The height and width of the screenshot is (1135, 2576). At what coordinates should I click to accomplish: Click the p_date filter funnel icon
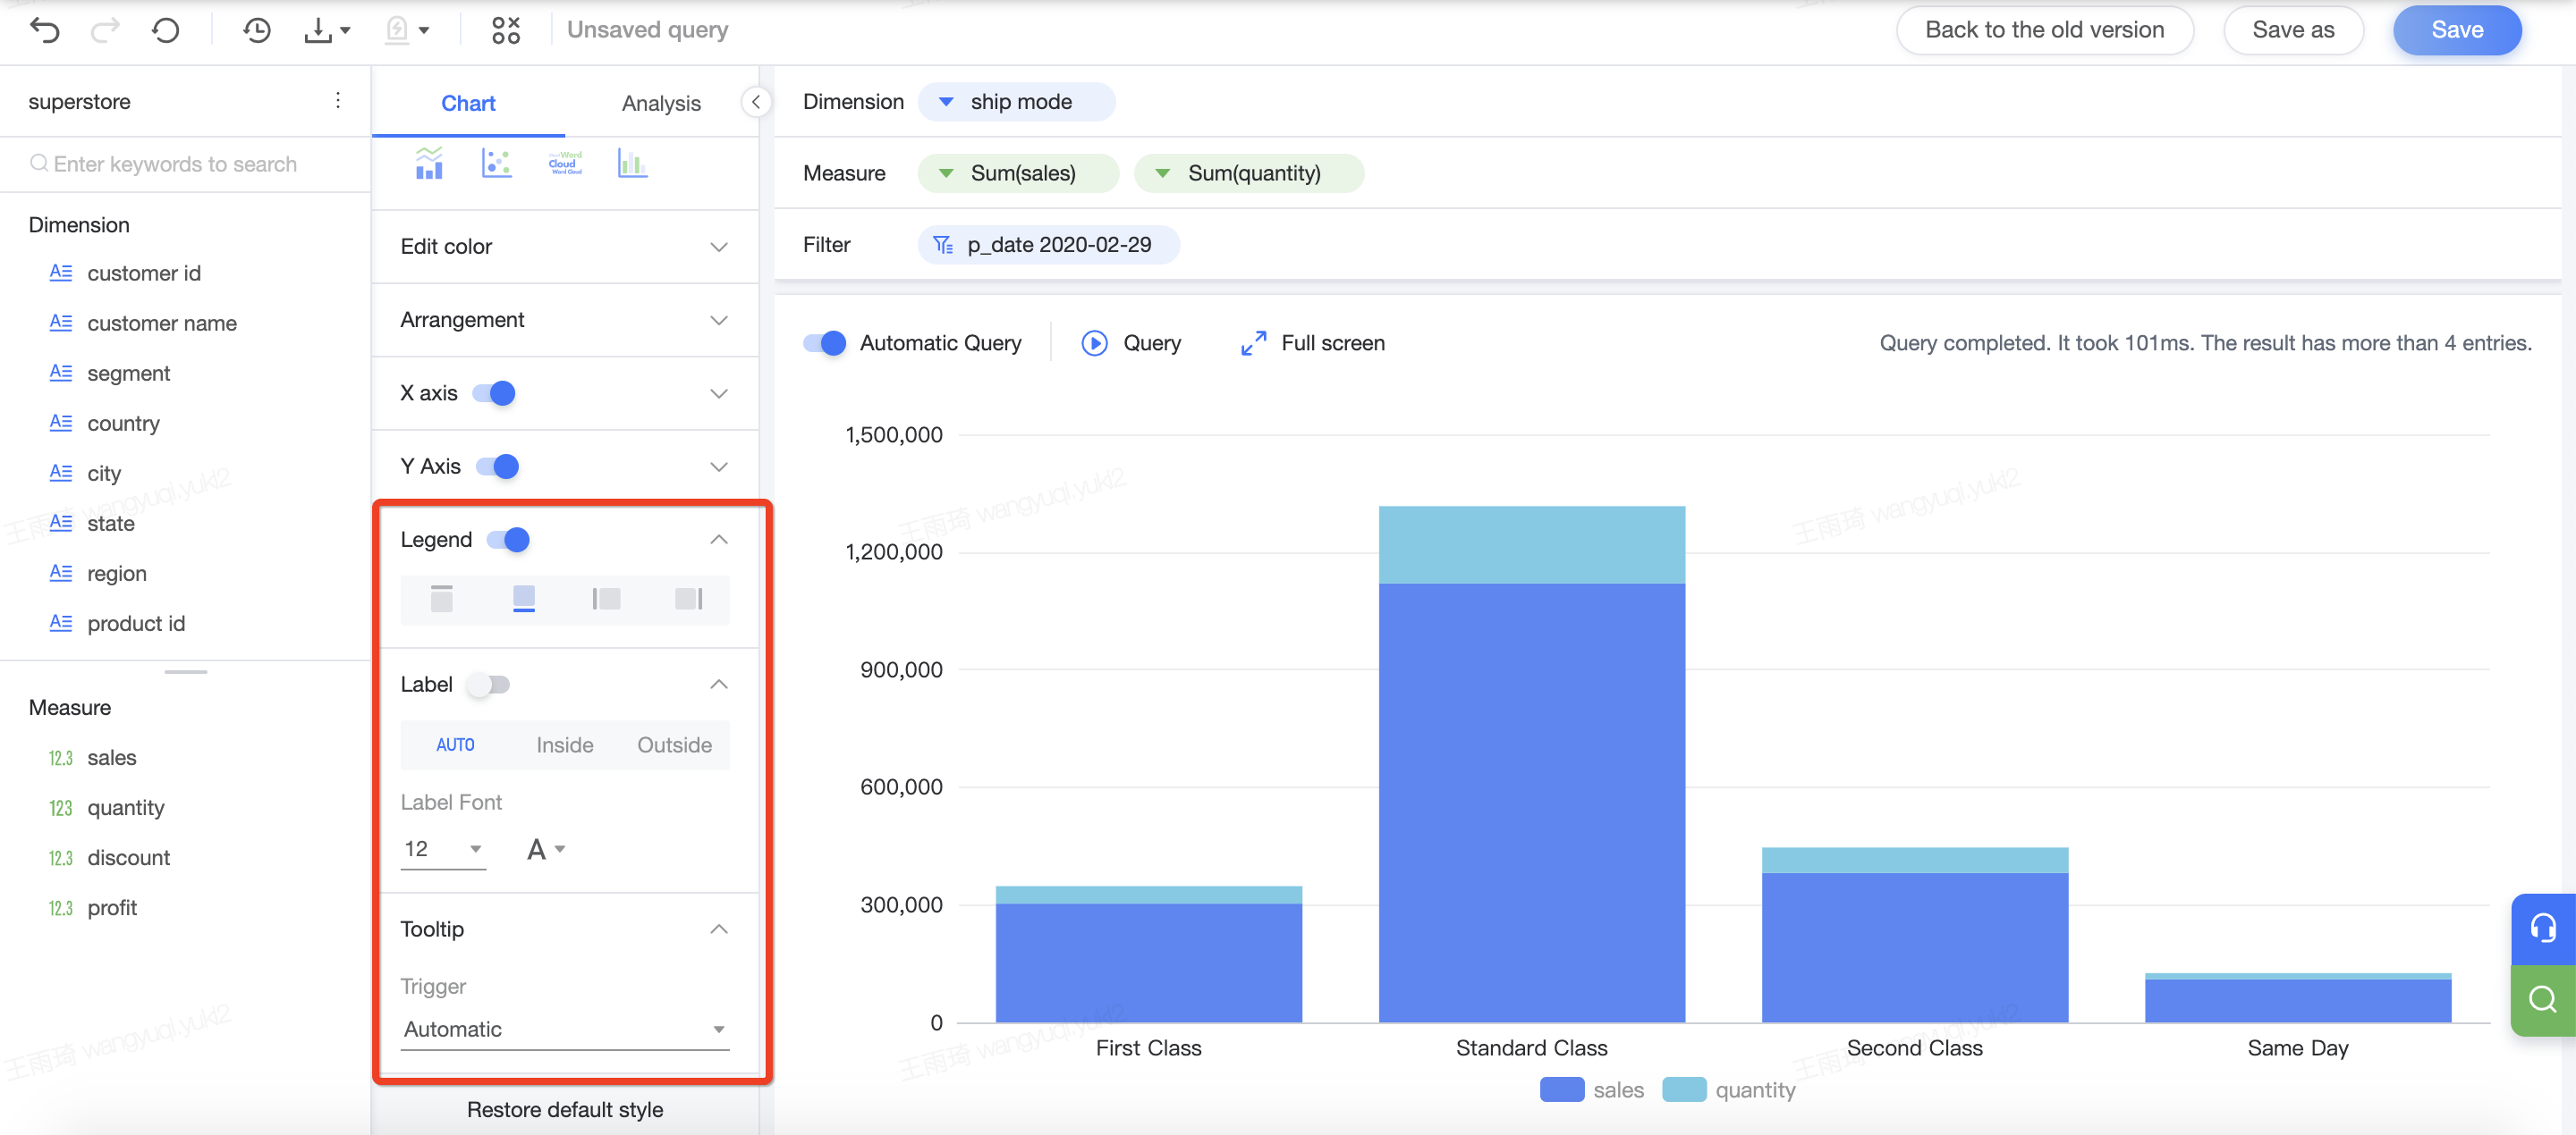pyautogui.click(x=943, y=245)
